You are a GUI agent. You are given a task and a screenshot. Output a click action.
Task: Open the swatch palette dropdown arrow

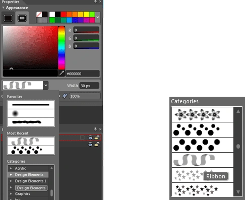(x=98, y=17)
